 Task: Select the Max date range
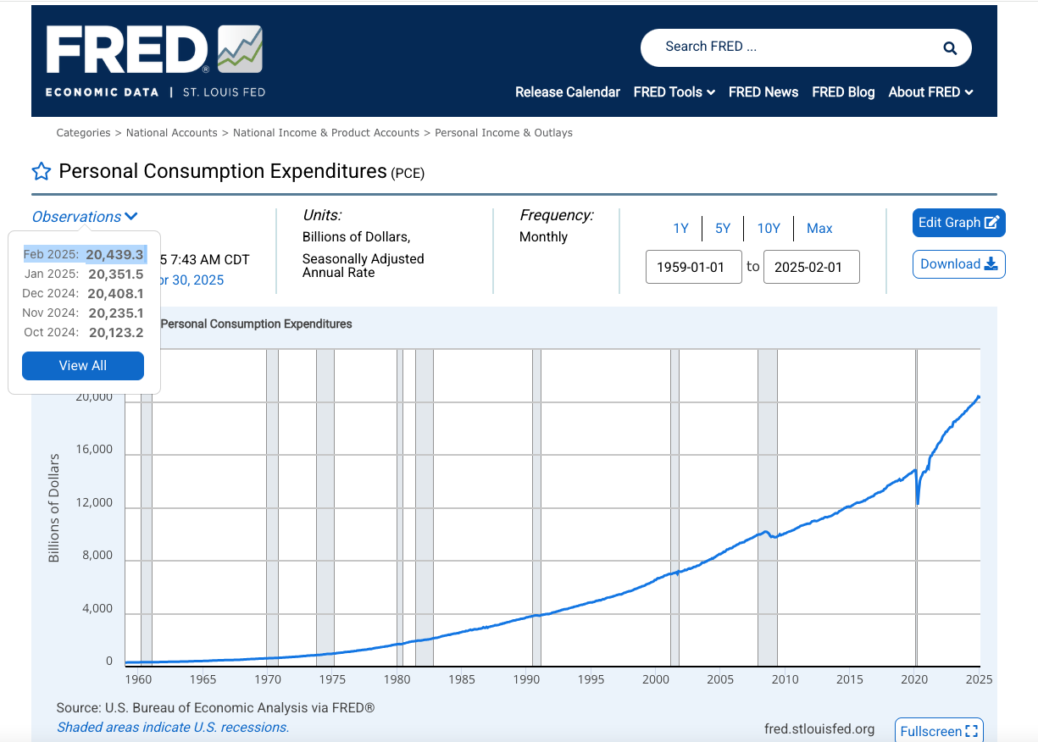(819, 229)
